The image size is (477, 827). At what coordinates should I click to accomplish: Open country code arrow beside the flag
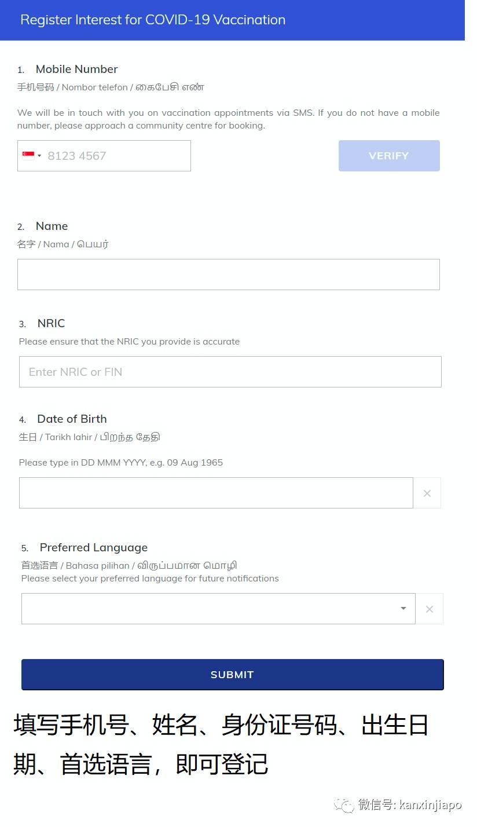coord(39,156)
